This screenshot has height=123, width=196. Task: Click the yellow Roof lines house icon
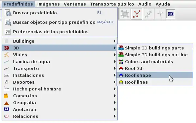click(x=121, y=82)
